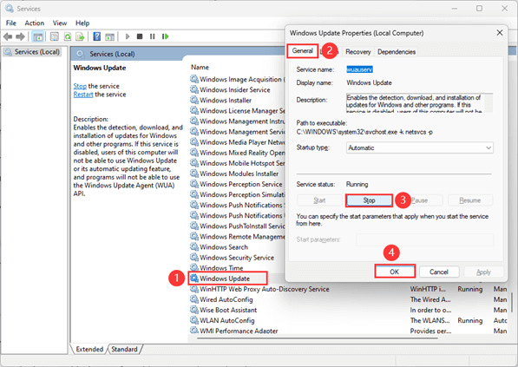The image size is (518, 367).
Task: Select WinHTTP Web Proxy Auto-Discovery Service
Action: coord(265,289)
